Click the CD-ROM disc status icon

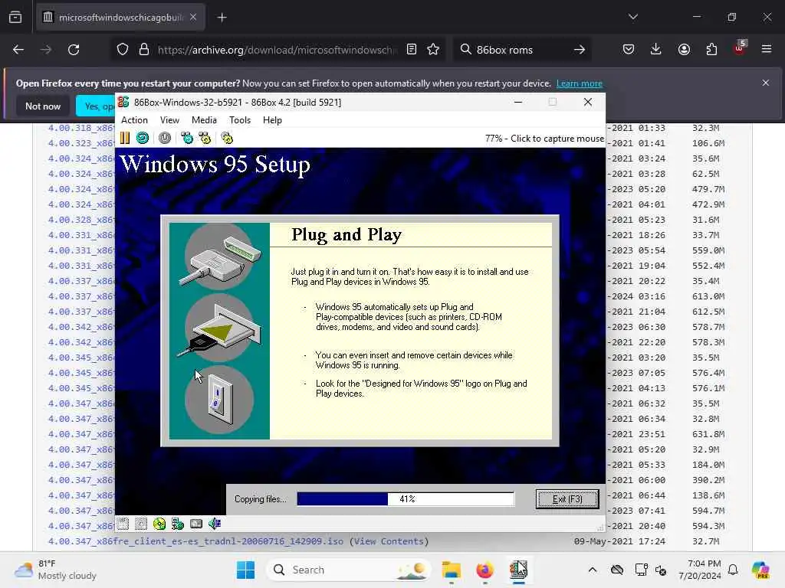[x=159, y=524]
